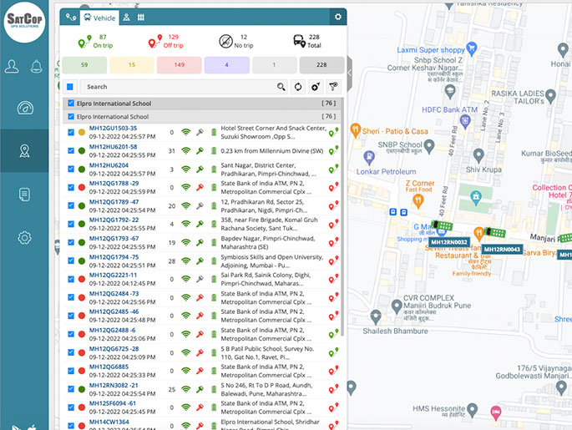
Task: Toggle the select-all checkbox beside search
Action: [71, 86]
